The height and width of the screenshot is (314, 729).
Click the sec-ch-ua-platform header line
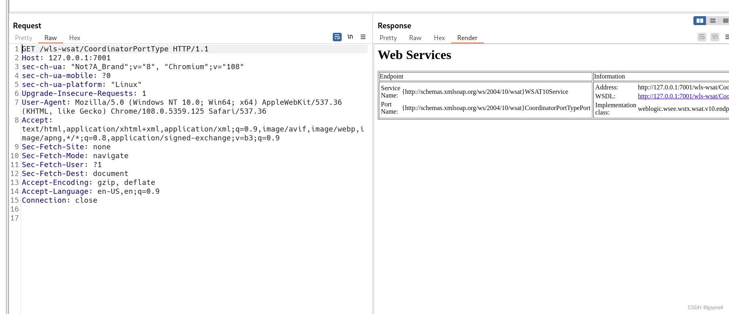pos(82,85)
